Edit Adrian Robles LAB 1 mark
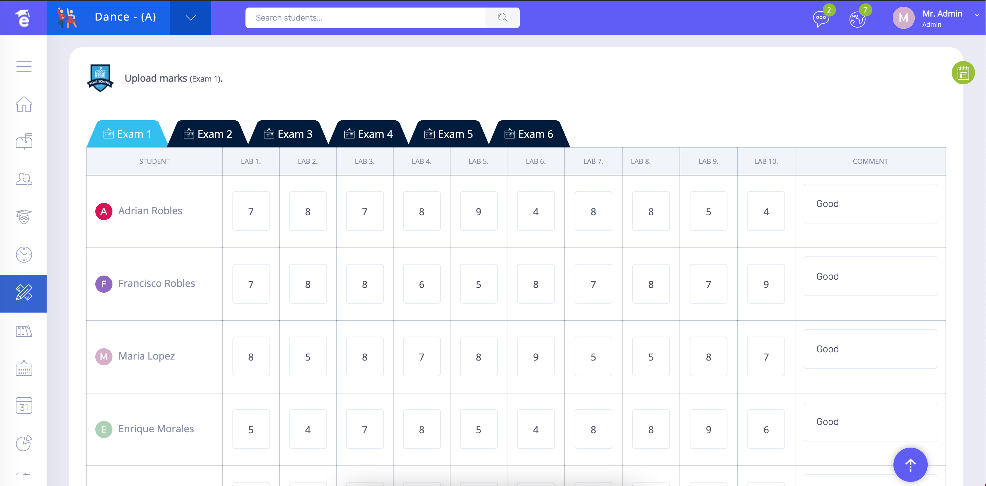986x486 pixels. pyautogui.click(x=251, y=211)
